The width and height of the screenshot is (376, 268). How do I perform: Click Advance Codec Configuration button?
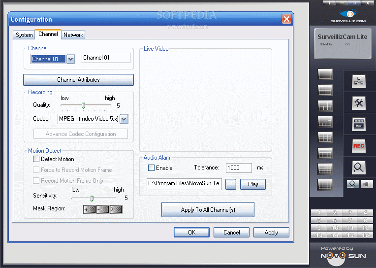(81, 134)
